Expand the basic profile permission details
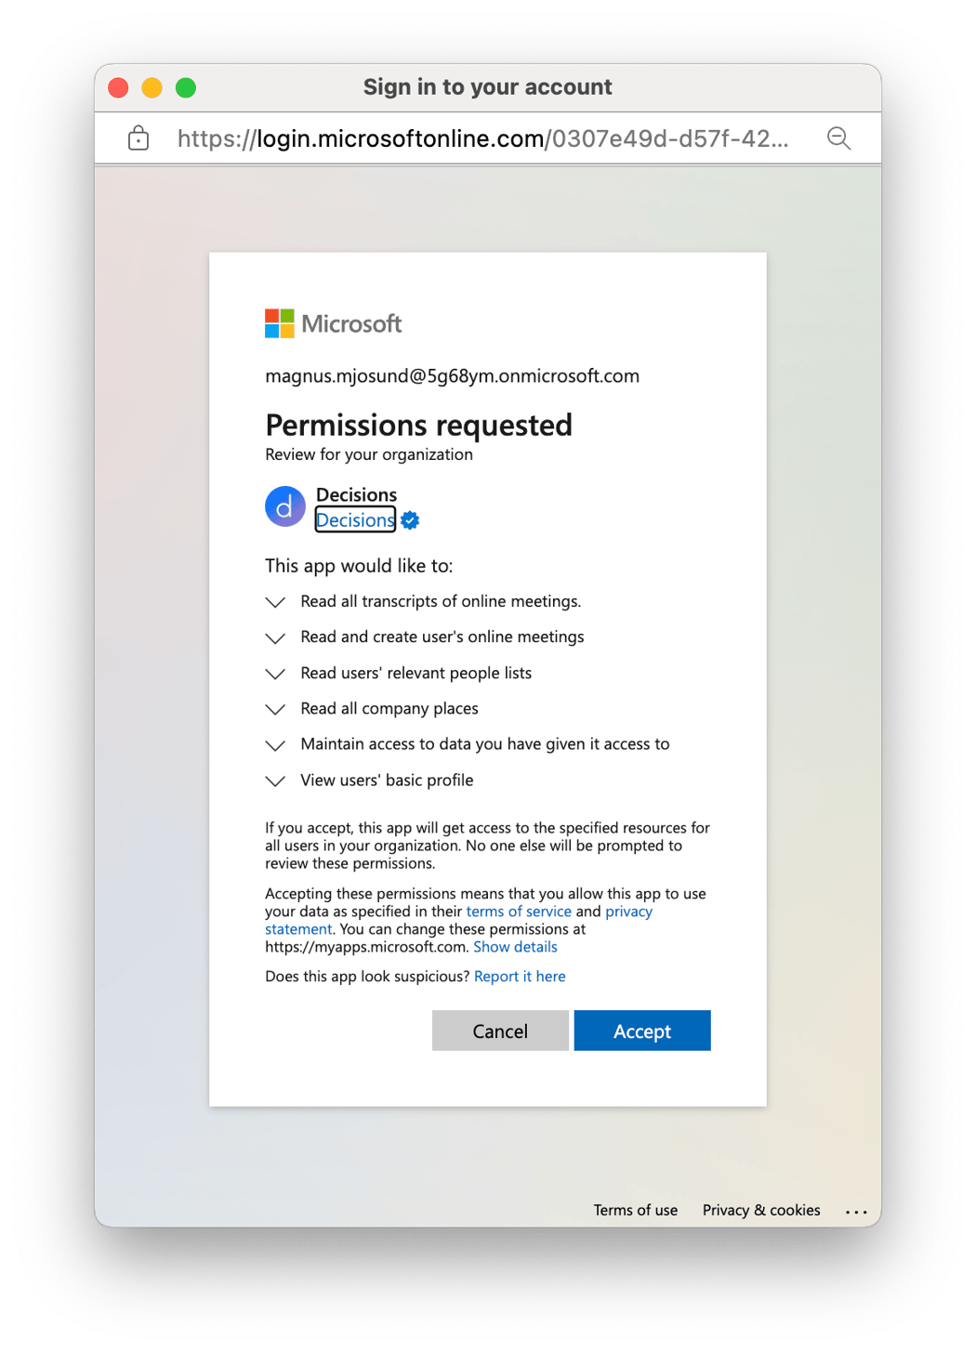Screen dimensions: 976x1352 pos(274,781)
